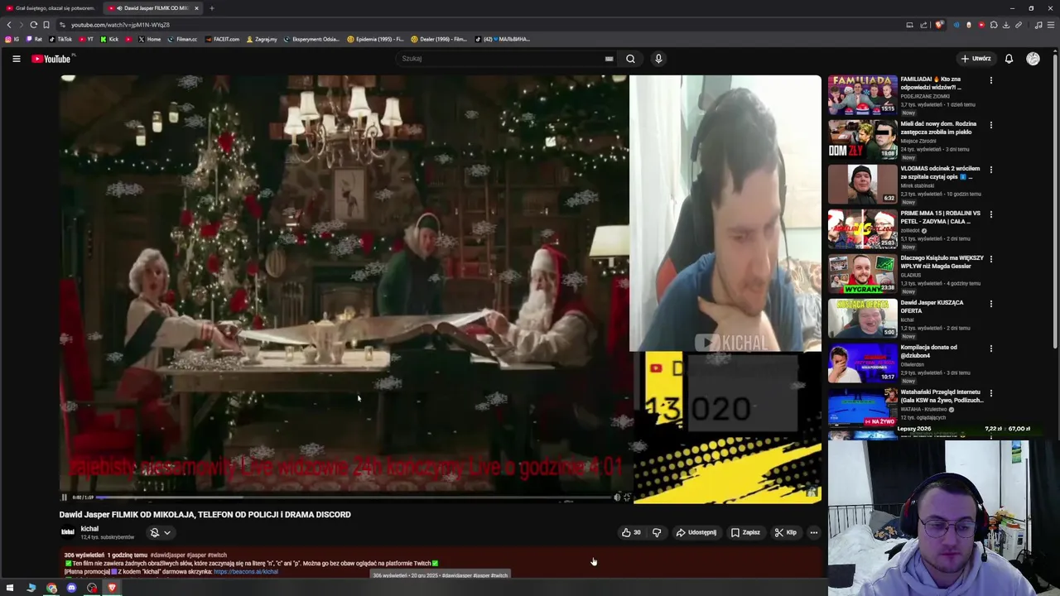
Task: Open the media control music-note icon
Action: coord(1038,25)
